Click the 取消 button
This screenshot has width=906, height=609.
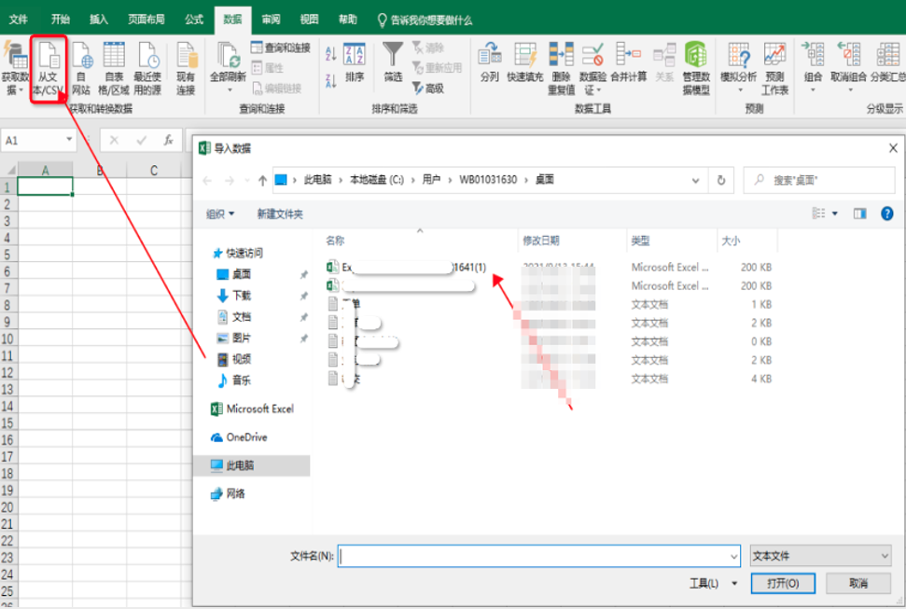857,584
